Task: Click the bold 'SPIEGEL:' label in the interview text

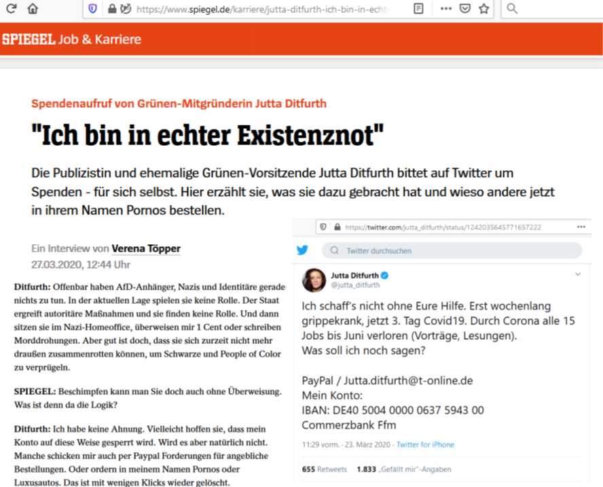Action: 35,391
